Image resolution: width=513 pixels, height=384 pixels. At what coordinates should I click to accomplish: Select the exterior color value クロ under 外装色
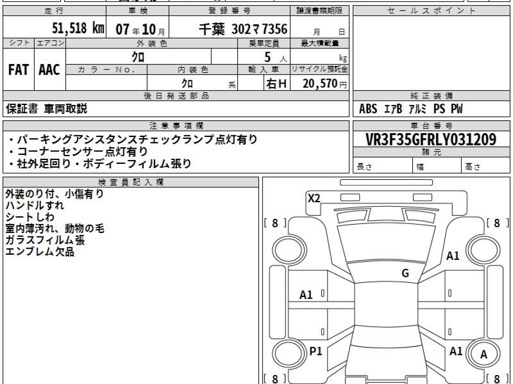138,56
